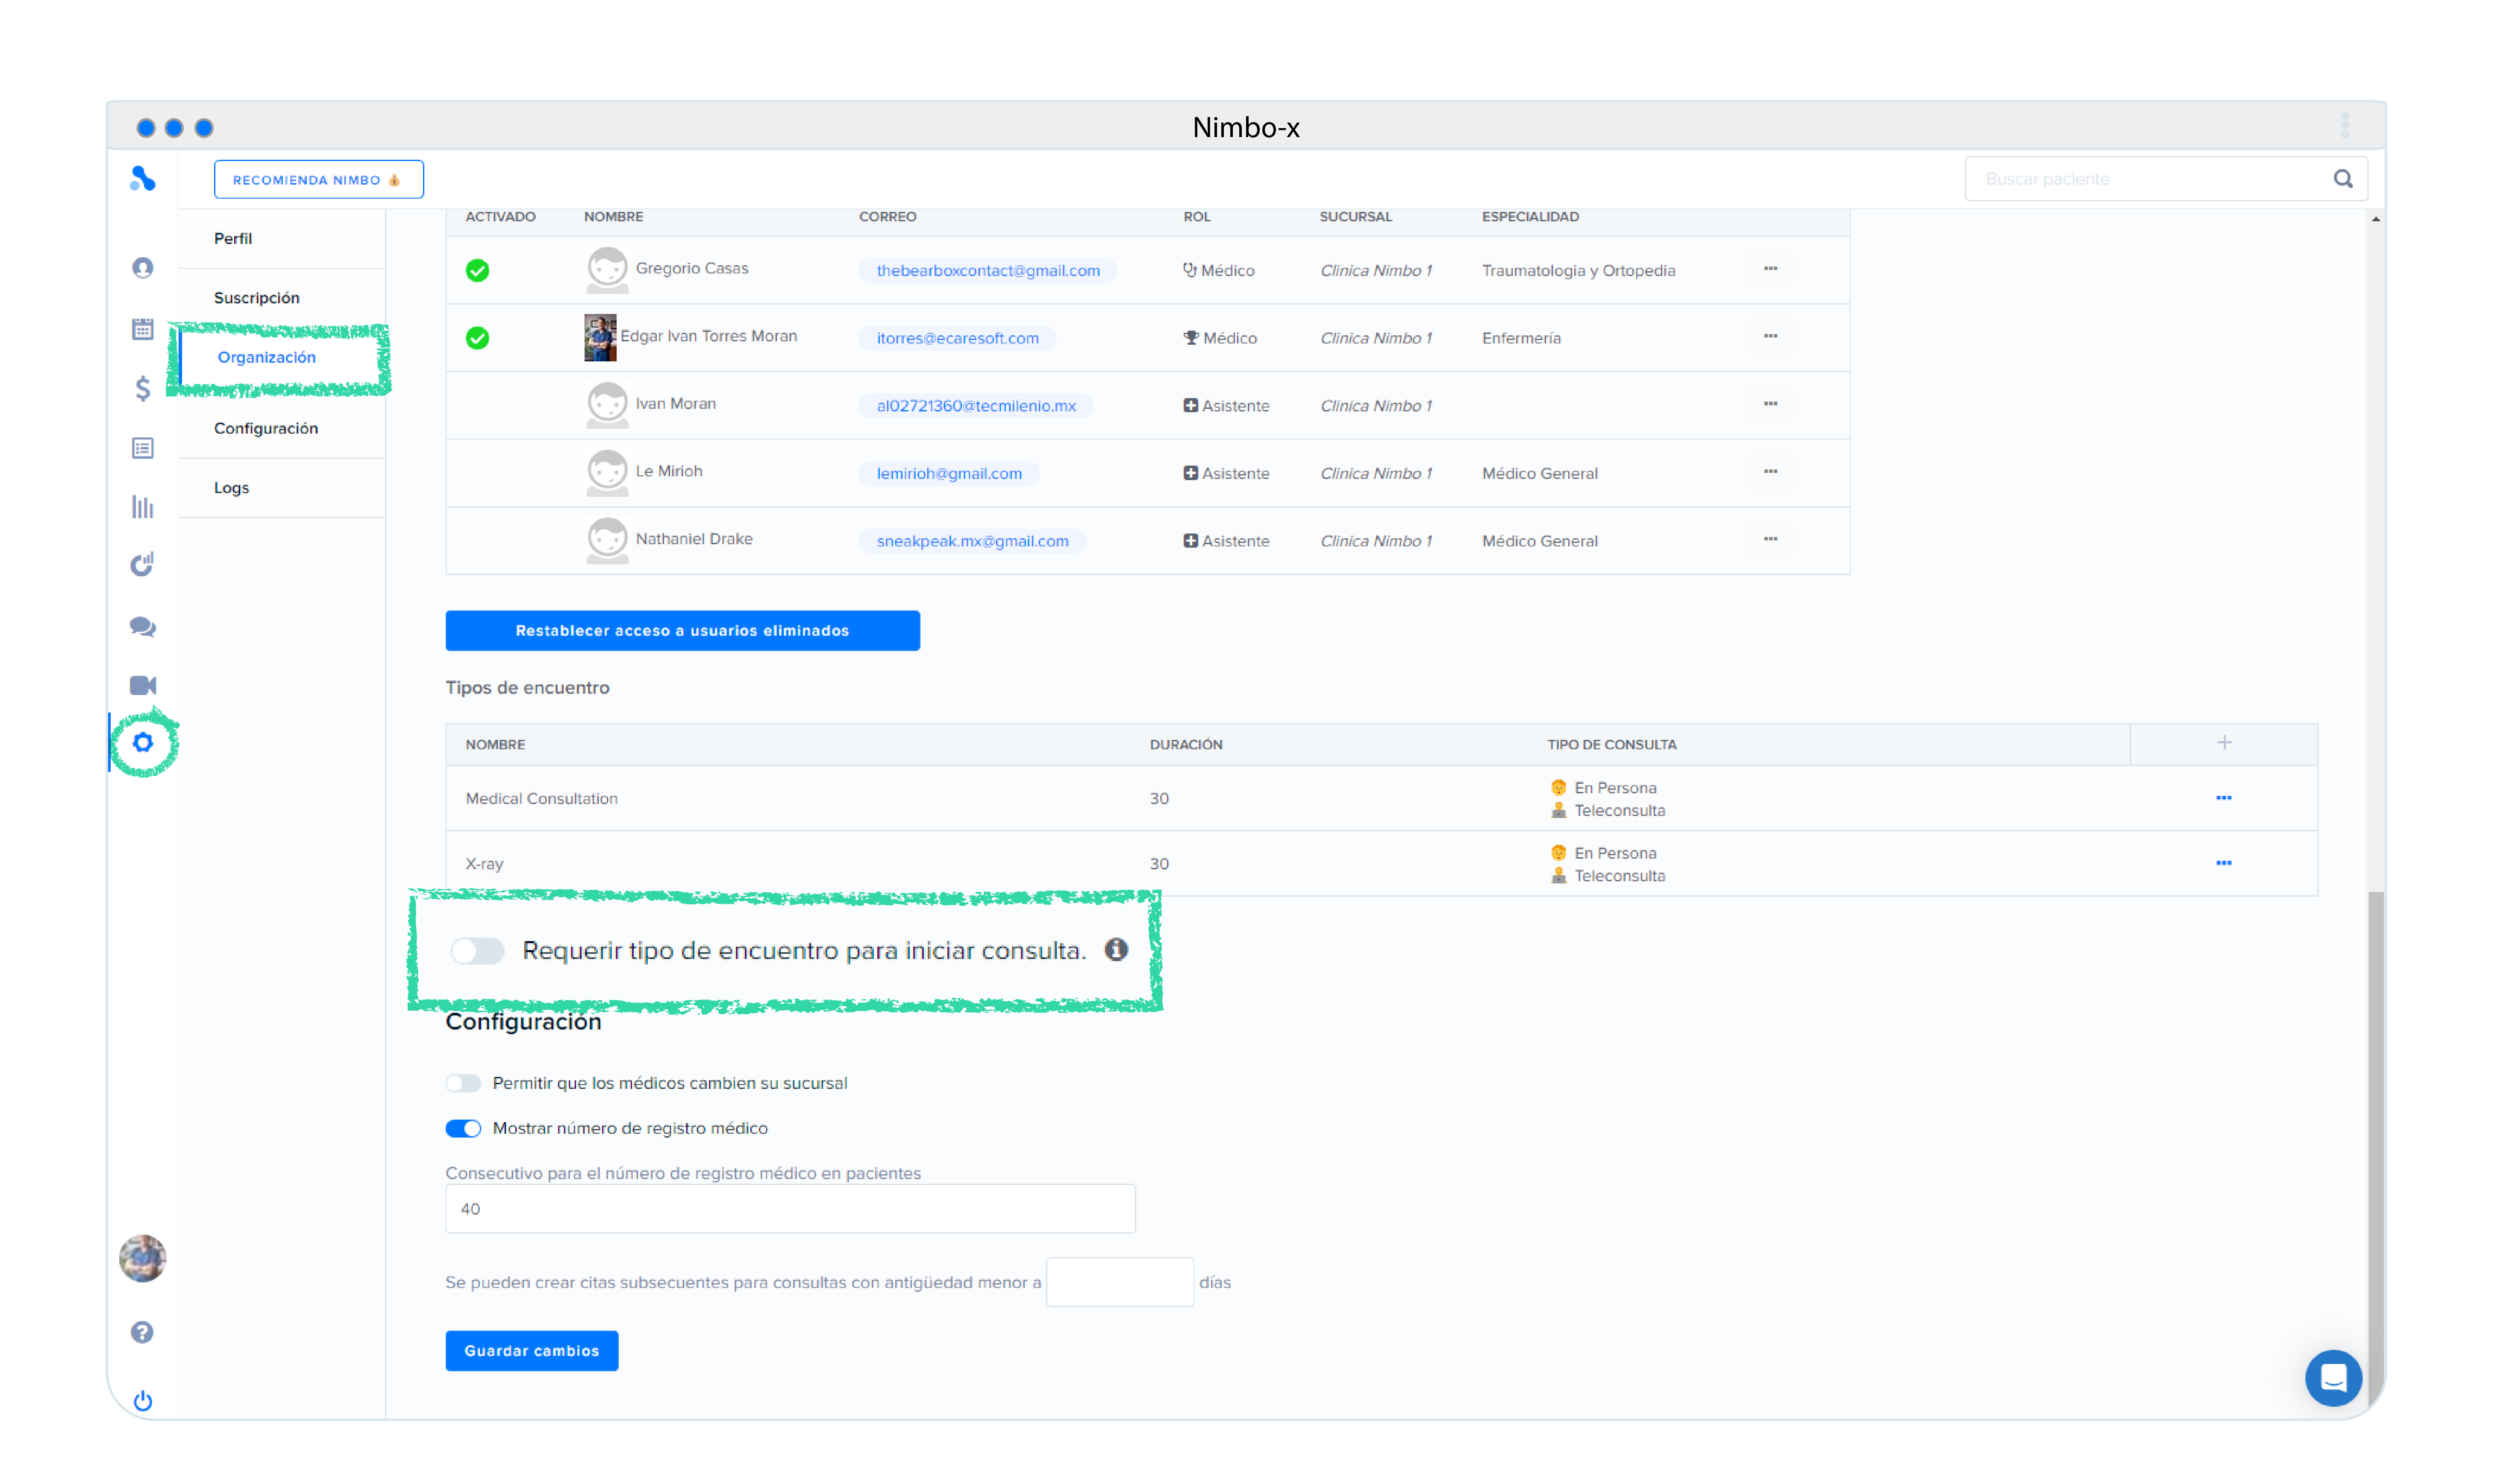Open options menu for Gregorio Casas

pyautogui.click(x=1771, y=268)
